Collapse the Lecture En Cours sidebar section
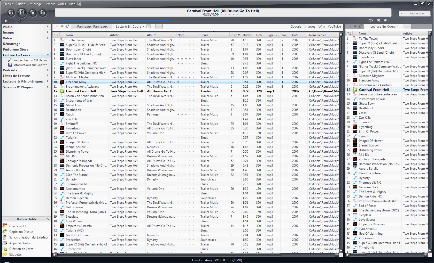 48,55
